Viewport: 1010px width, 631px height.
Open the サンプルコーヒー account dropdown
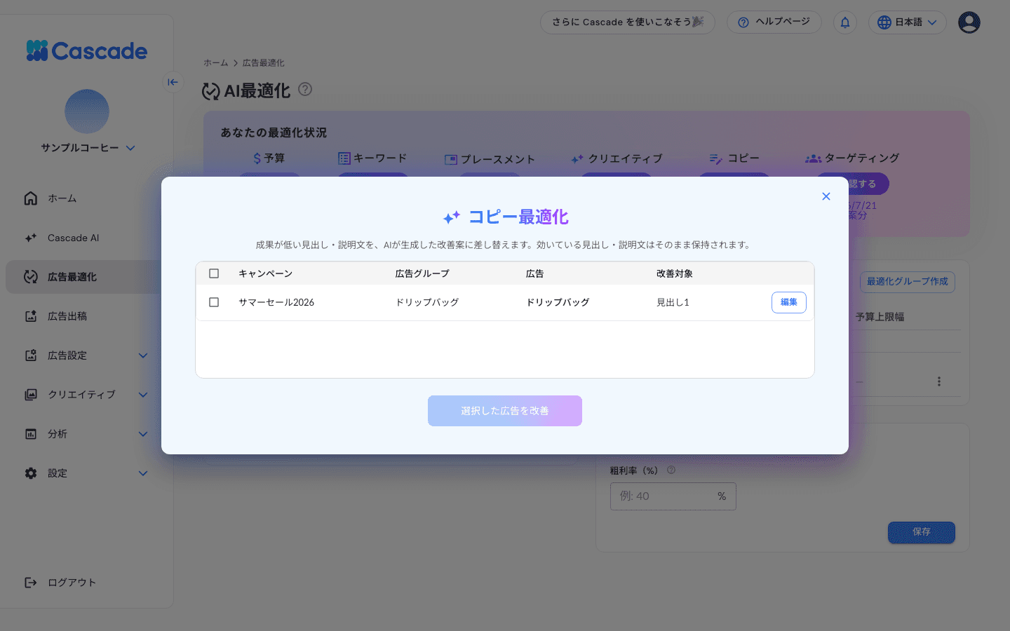pos(87,148)
